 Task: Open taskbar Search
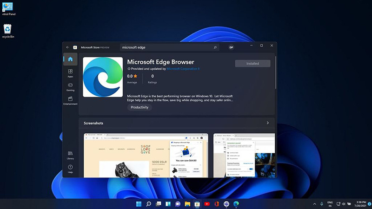149,204
